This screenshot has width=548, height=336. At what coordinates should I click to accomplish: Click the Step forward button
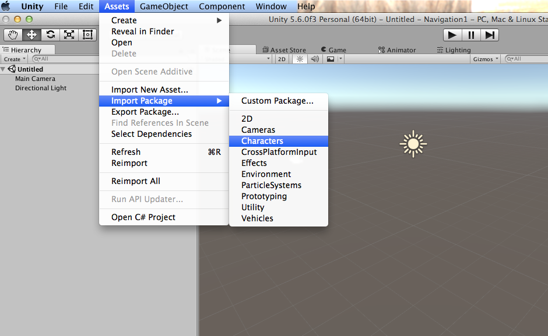[490, 35]
